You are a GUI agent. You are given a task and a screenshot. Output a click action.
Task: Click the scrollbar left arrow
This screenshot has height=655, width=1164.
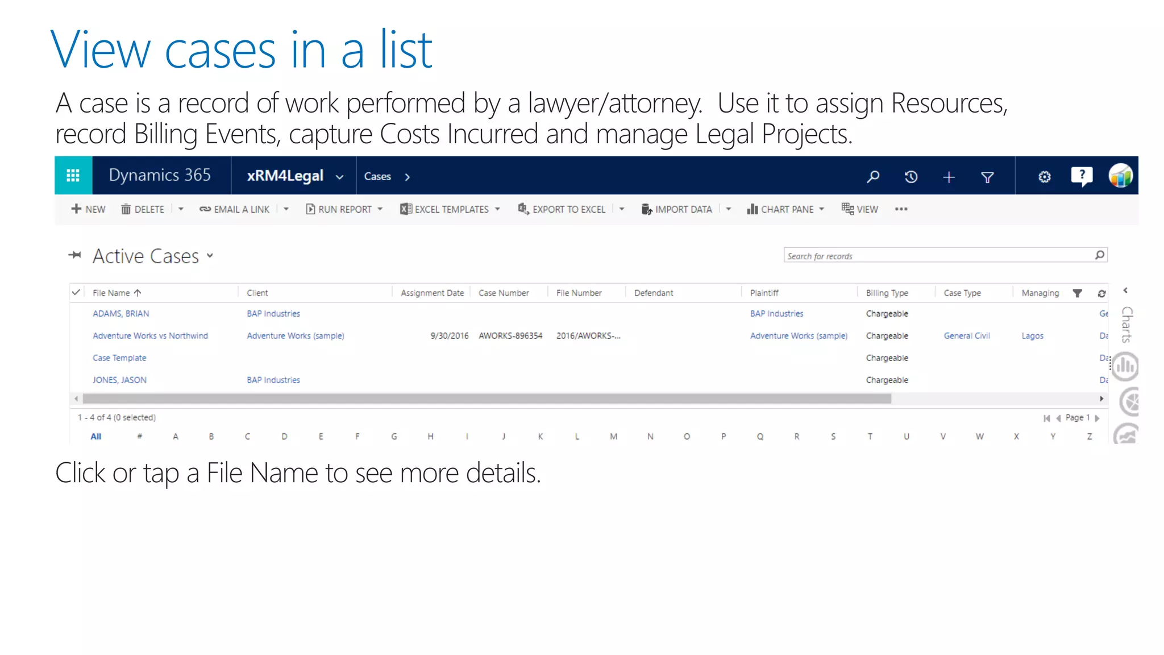76,399
